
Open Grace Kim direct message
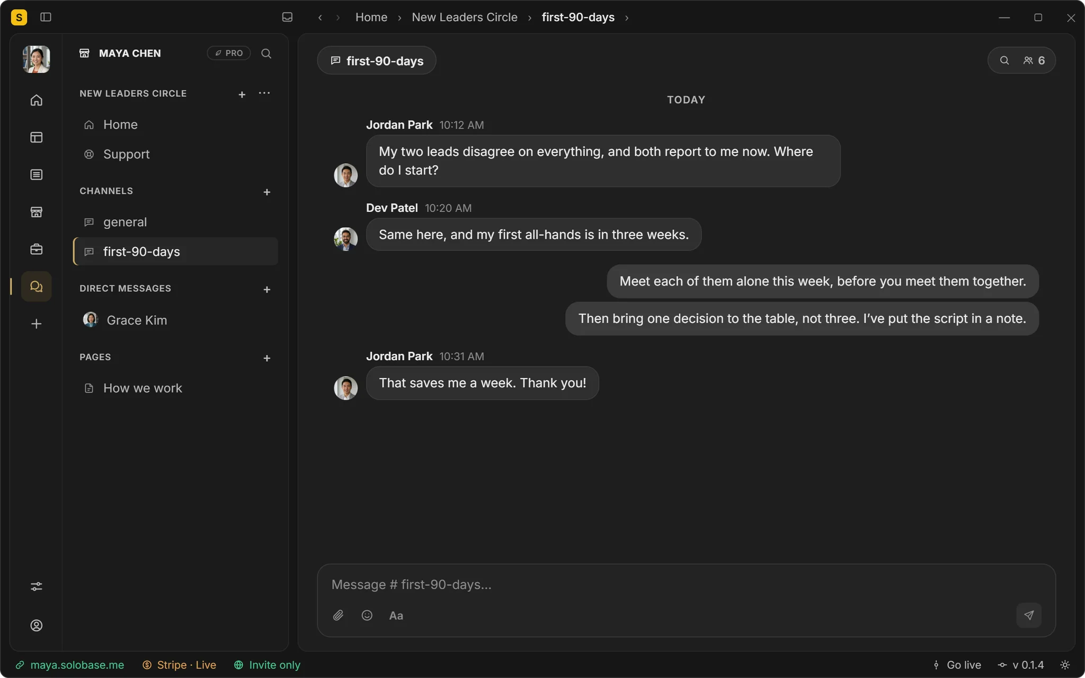tap(175, 320)
